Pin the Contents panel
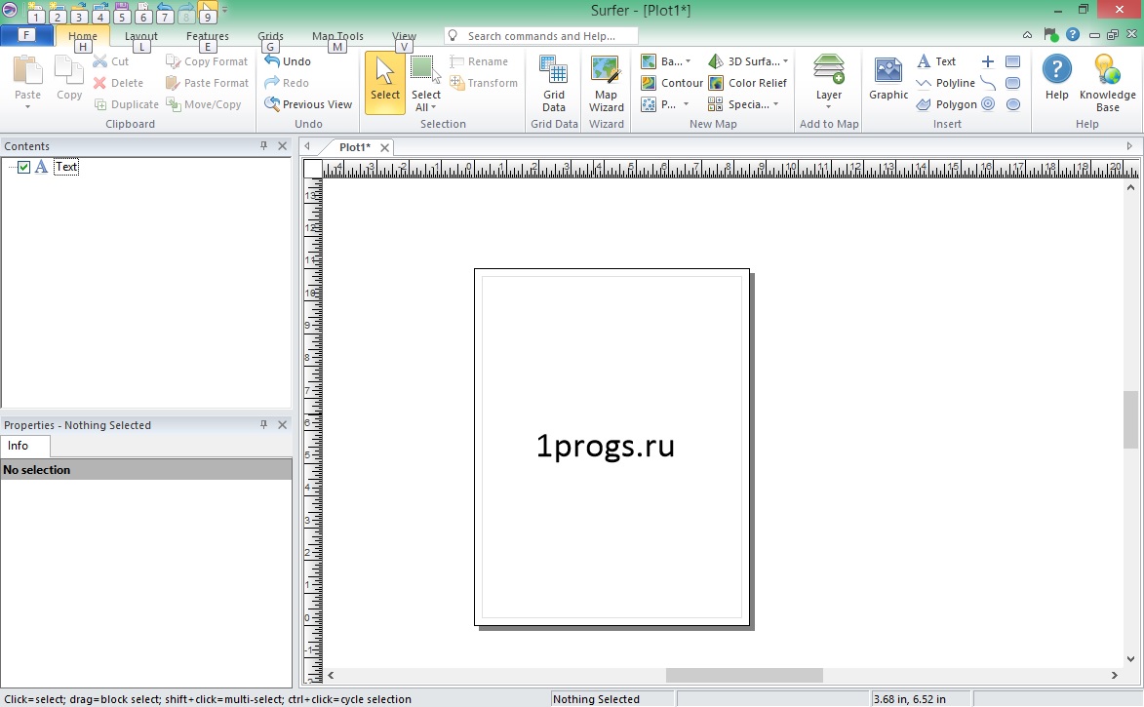Screen dimensions: 1144x707 click(x=263, y=146)
